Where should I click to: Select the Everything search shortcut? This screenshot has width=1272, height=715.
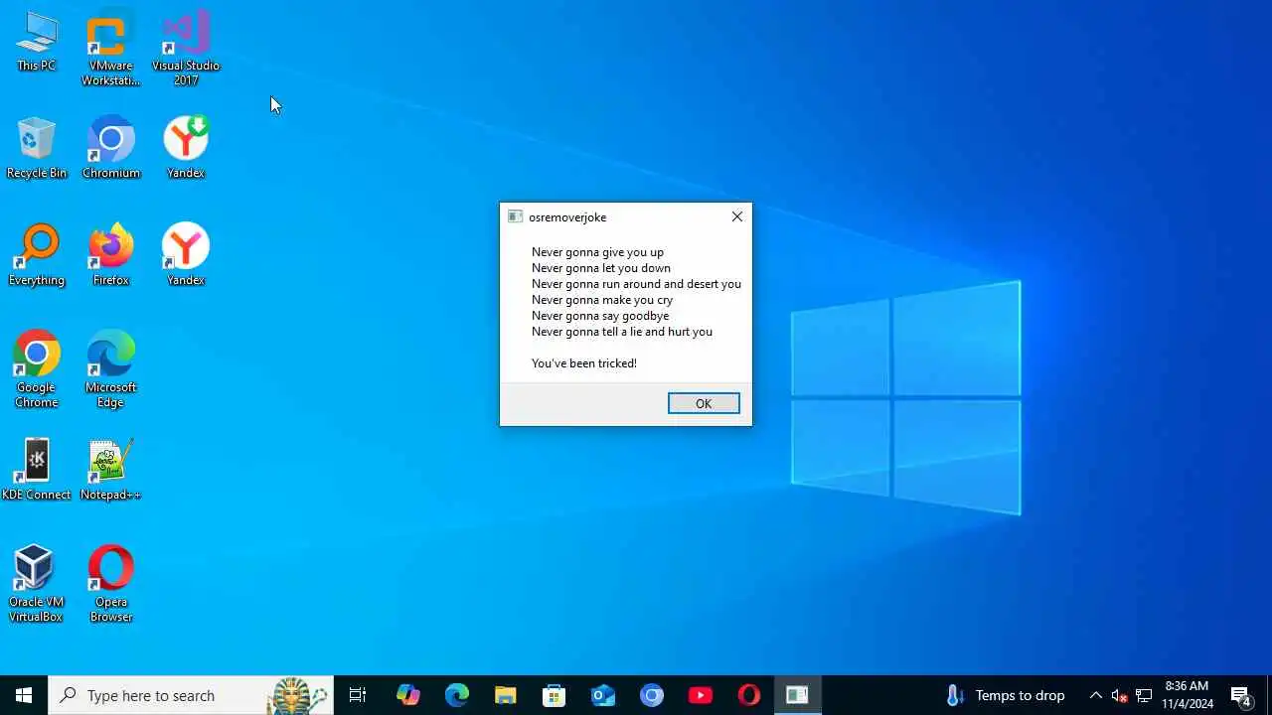click(37, 255)
